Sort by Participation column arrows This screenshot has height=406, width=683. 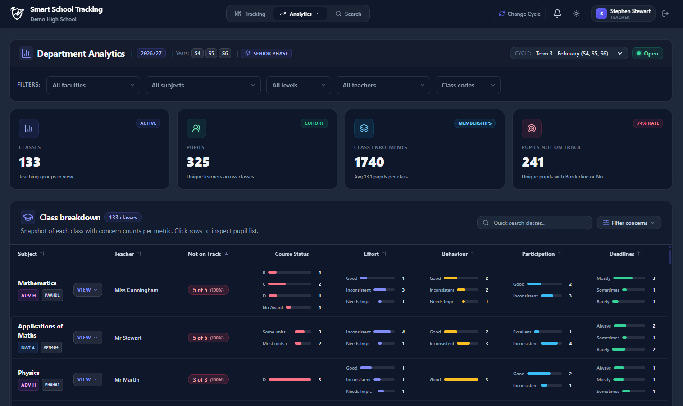(560, 254)
